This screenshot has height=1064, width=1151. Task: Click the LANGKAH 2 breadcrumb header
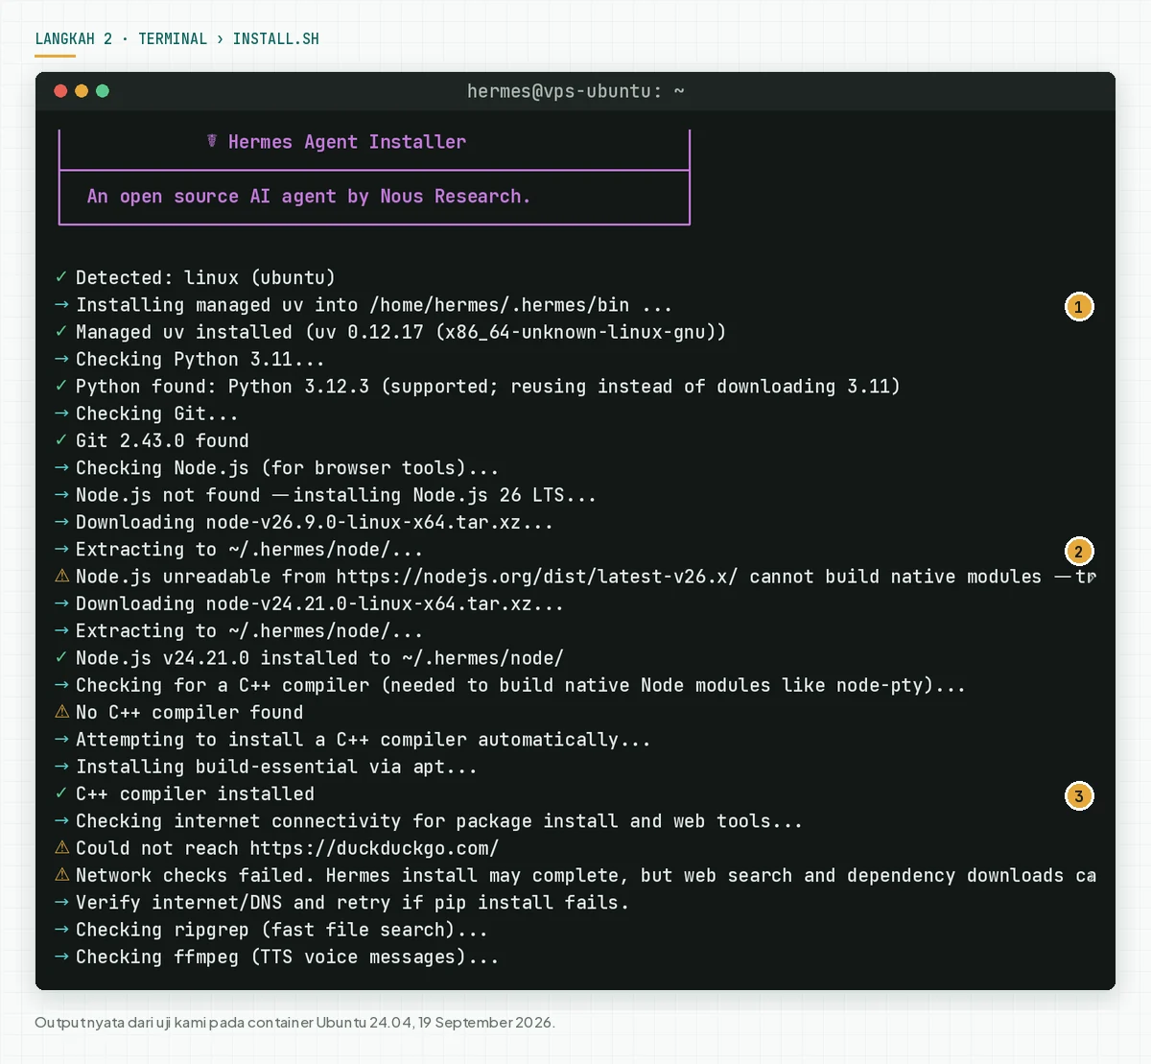[x=176, y=39]
